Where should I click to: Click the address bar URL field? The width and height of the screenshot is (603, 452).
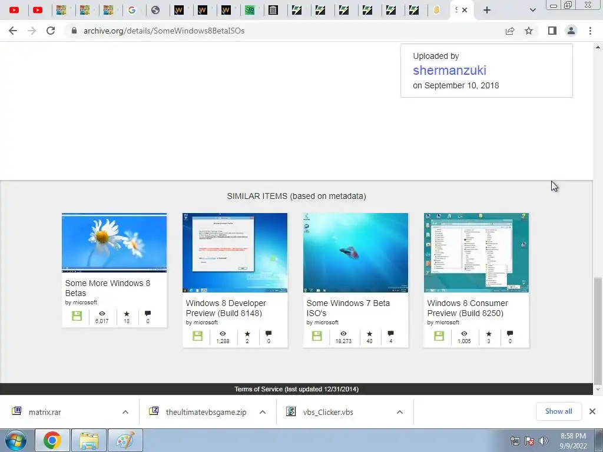tap(284, 31)
